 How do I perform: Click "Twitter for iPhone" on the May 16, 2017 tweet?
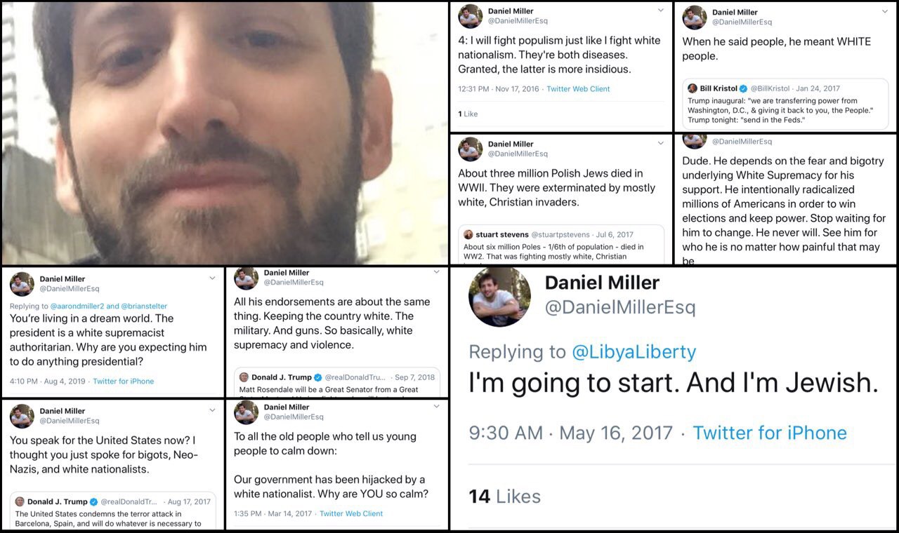pyautogui.click(x=770, y=433)
